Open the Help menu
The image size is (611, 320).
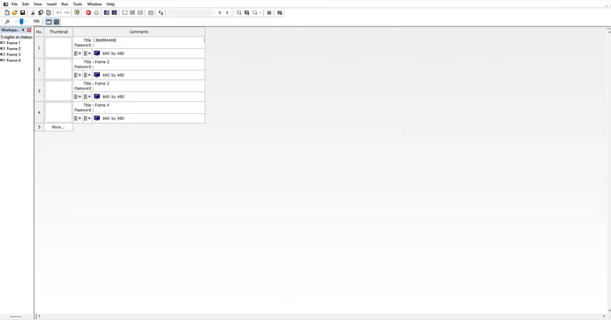[x=111, y=4]
